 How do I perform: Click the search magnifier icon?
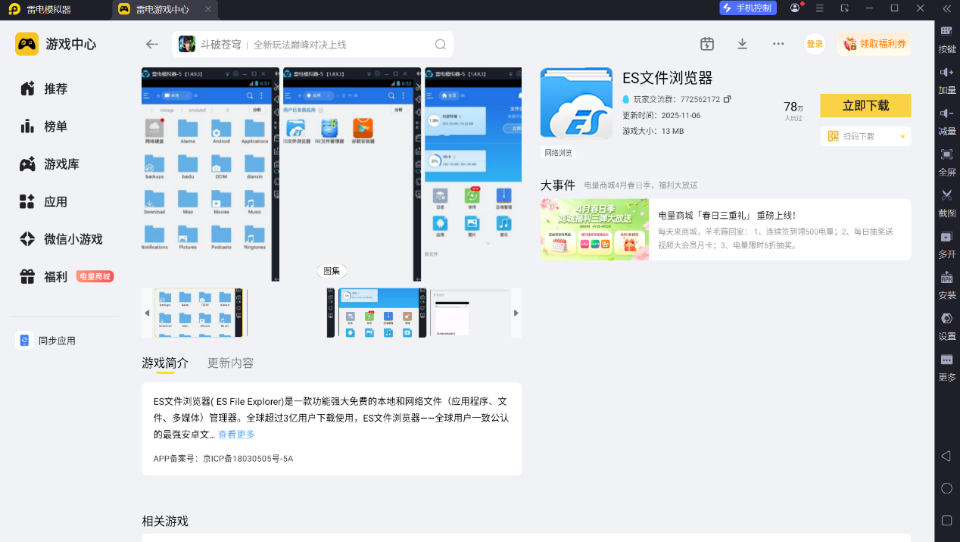tap(440, 45)
